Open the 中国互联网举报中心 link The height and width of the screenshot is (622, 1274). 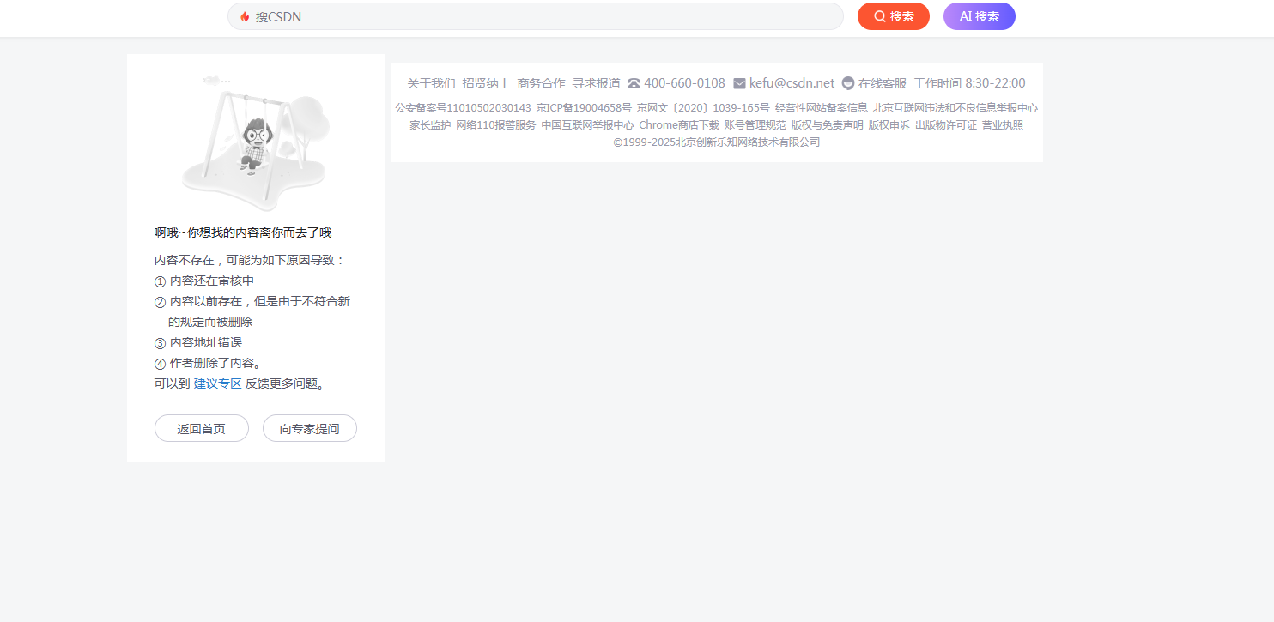pyautogui.click(x=587, y=125)
